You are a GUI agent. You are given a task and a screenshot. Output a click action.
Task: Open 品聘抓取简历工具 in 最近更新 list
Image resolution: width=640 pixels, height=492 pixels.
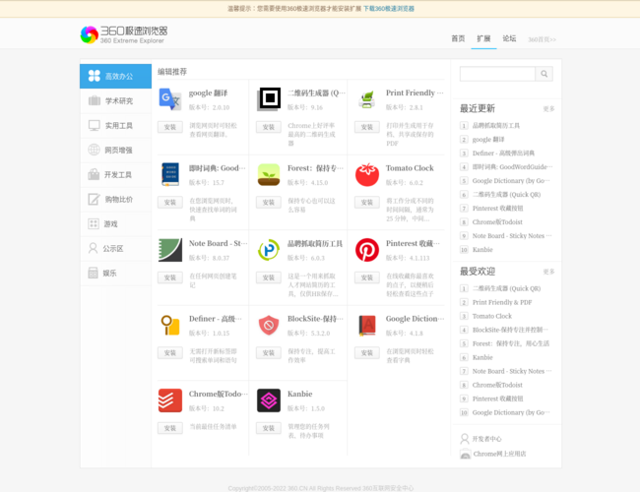click(496, 126)
